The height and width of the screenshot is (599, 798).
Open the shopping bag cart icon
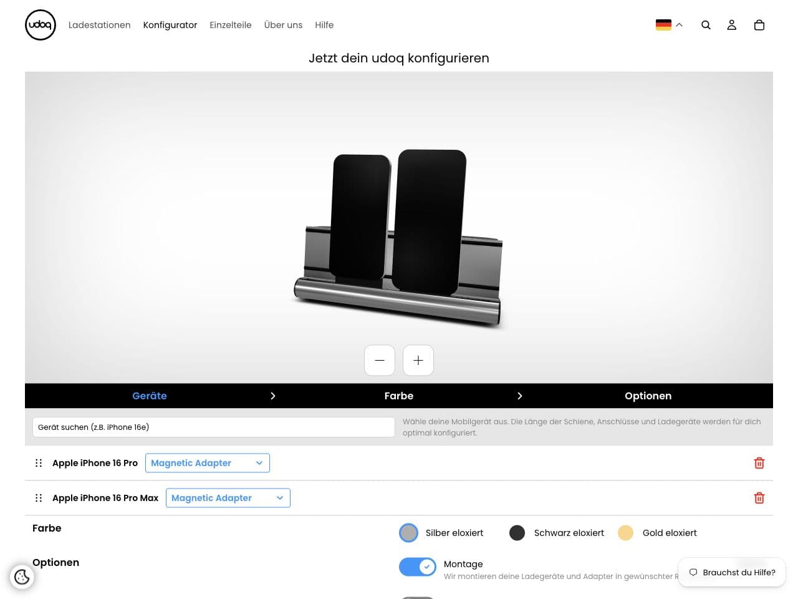(x=759, y=25)
